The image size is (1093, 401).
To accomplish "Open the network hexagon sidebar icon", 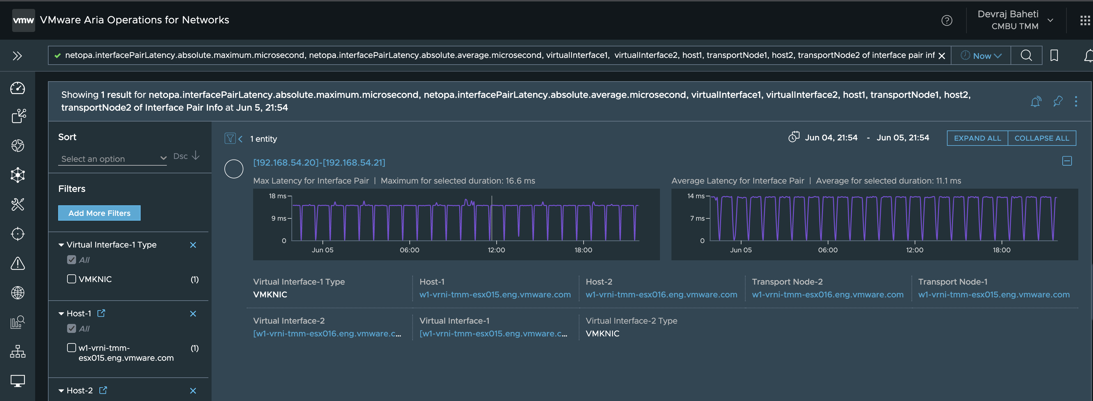I will [x=17, y=175].
